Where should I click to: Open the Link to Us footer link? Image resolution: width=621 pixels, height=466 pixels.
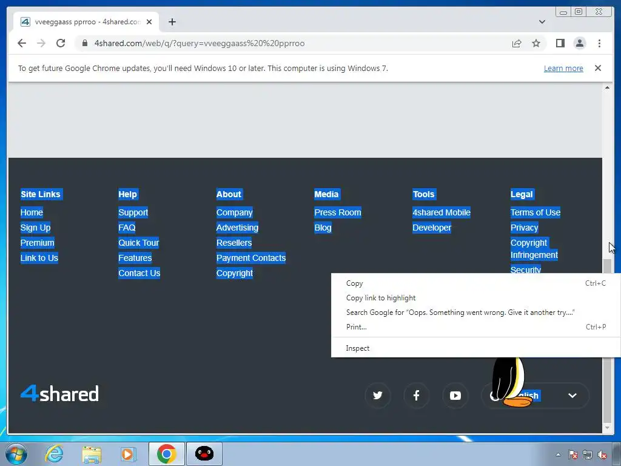tap(39, 258)
